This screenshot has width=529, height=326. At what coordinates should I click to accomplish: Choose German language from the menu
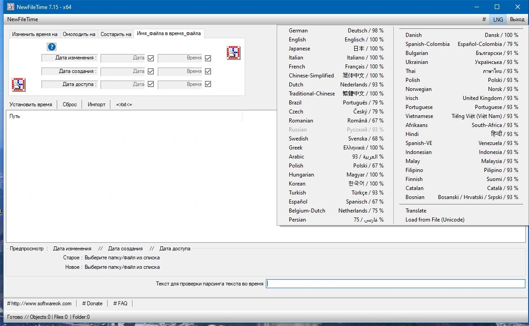[x=336, y=30]
